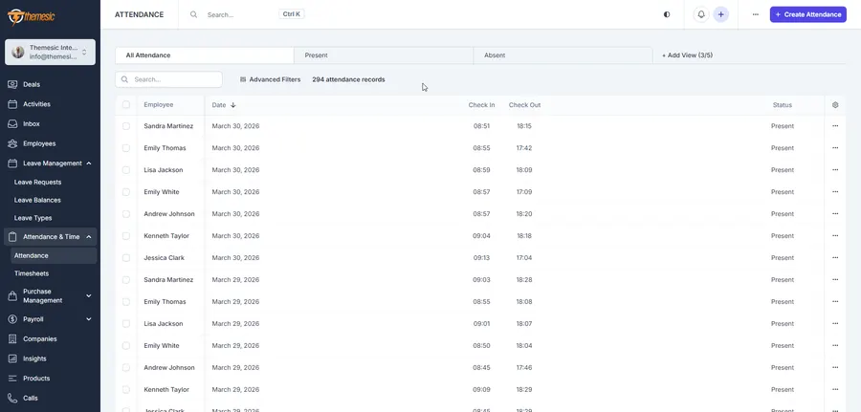
Task: Click 294 attendance records text
Action: tap(348, 79)
